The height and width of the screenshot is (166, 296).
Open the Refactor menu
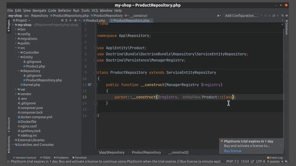point(65,11)
